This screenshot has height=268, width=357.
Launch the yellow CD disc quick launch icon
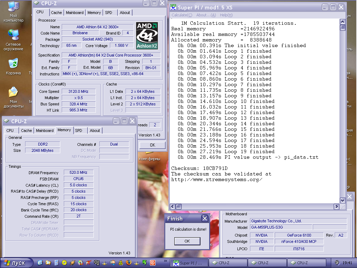click(64, 263)
